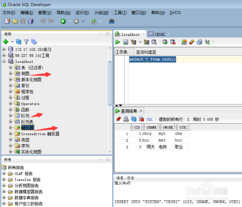Sort by the ONAME column header
Screen dimensions: 242x207
[x=150, y=127]
